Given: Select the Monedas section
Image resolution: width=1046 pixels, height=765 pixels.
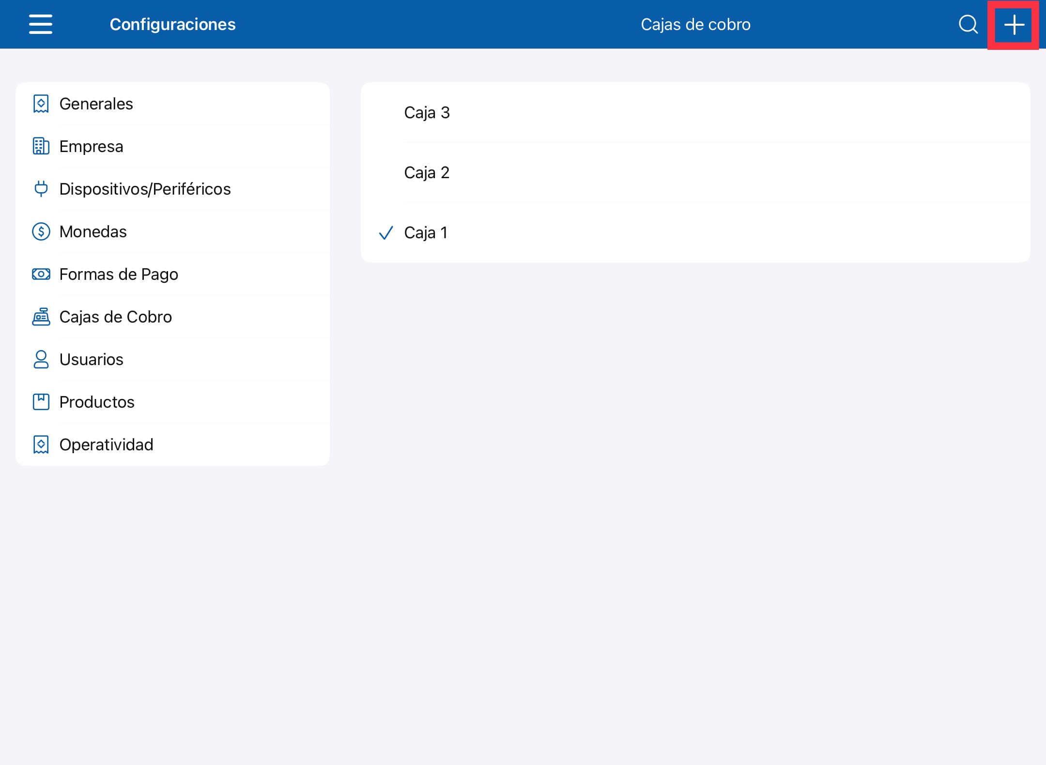Looking at the screenshot, I should click(173, 231).
